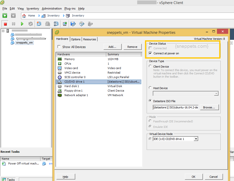Open the Host Device dropdown list

(216, 94)
